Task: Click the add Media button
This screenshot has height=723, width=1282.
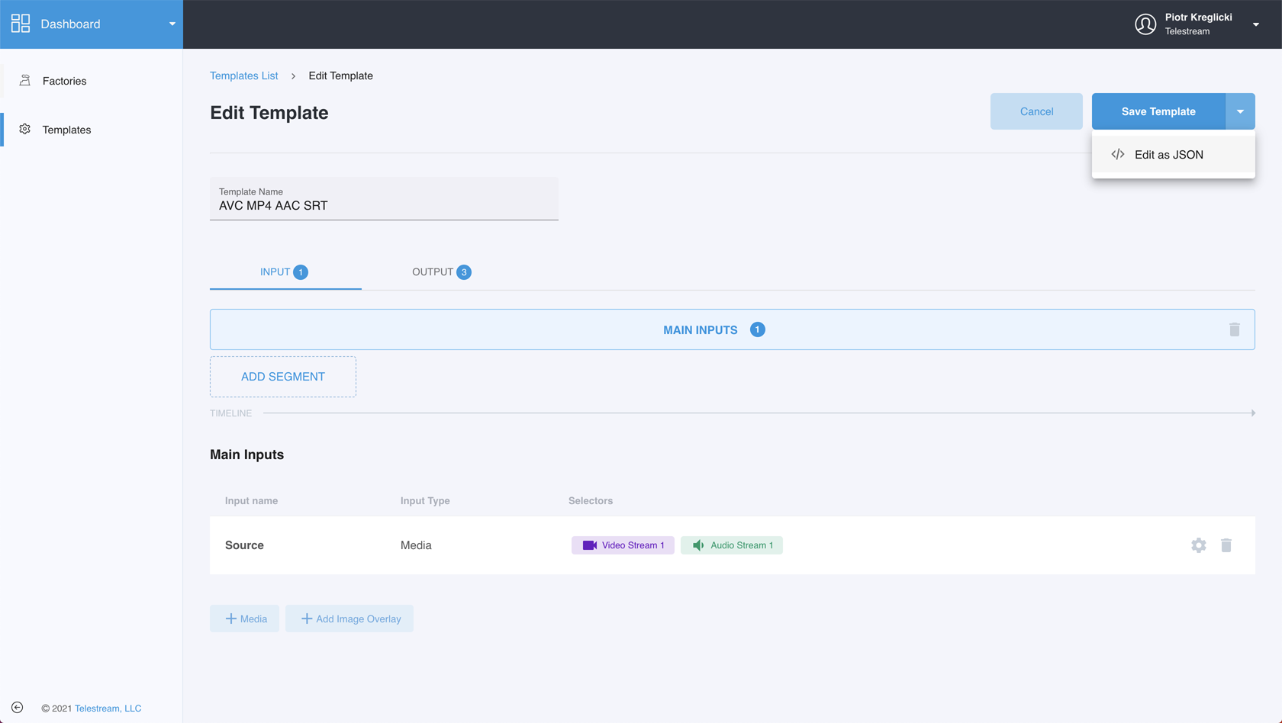Action: tap(245, 619)
